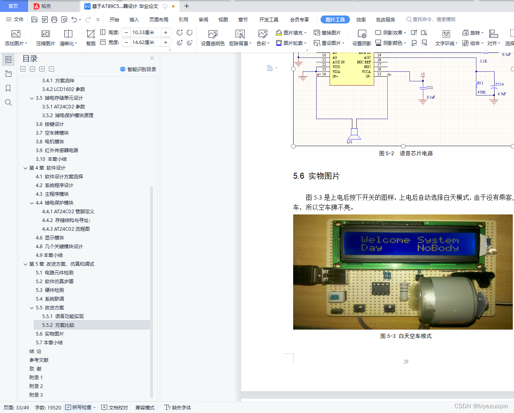This screenshot has width=514, height=413.
Task: Click the Redo arrow icon
Action: (x=88, y=19)
